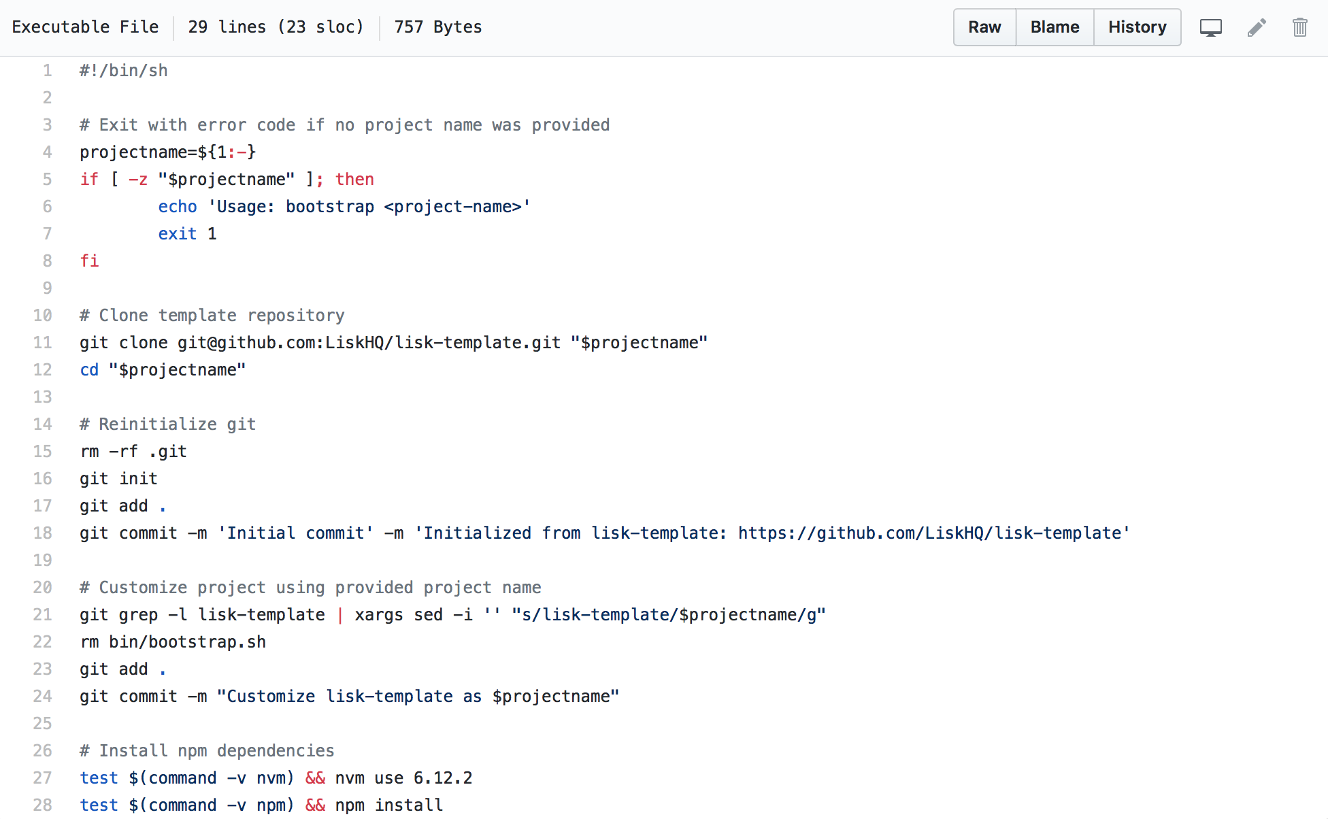Click the 'git init' line
Image resolution: width=1328 pixels, height=819 pixels.
118,479
